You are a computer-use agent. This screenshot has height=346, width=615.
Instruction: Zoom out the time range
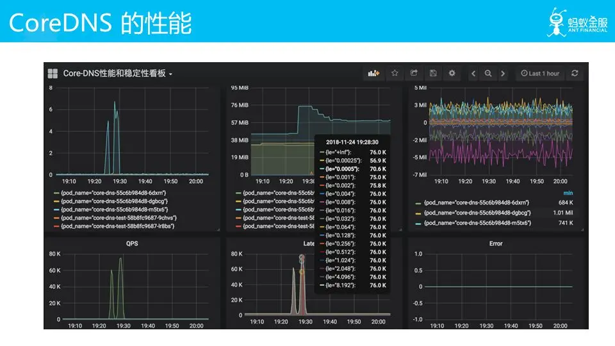coord(488,73)
